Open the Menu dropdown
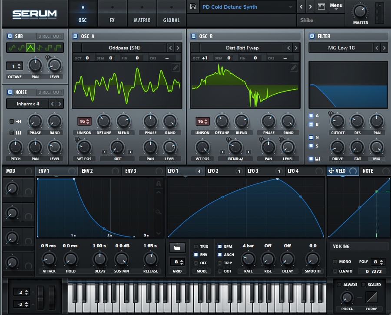 coord(336,7)
